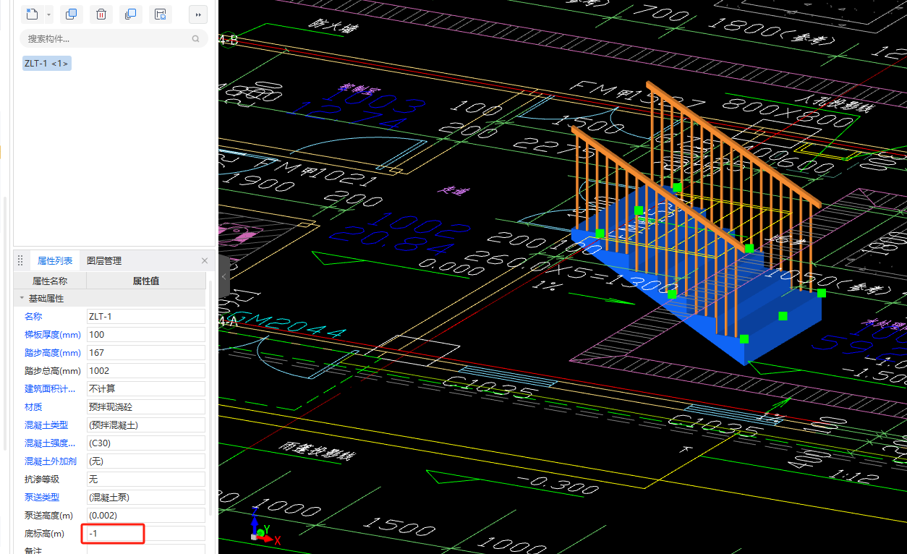
Task: Click the panel drag handle dots icon
Action: 20,260
